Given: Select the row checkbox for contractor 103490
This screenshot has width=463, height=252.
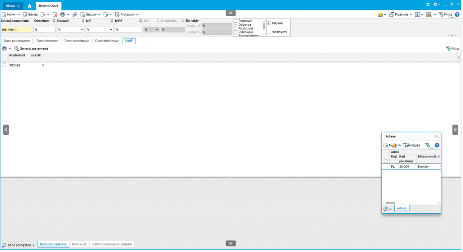Looking at the screenshot, I should tap(5, 65).
